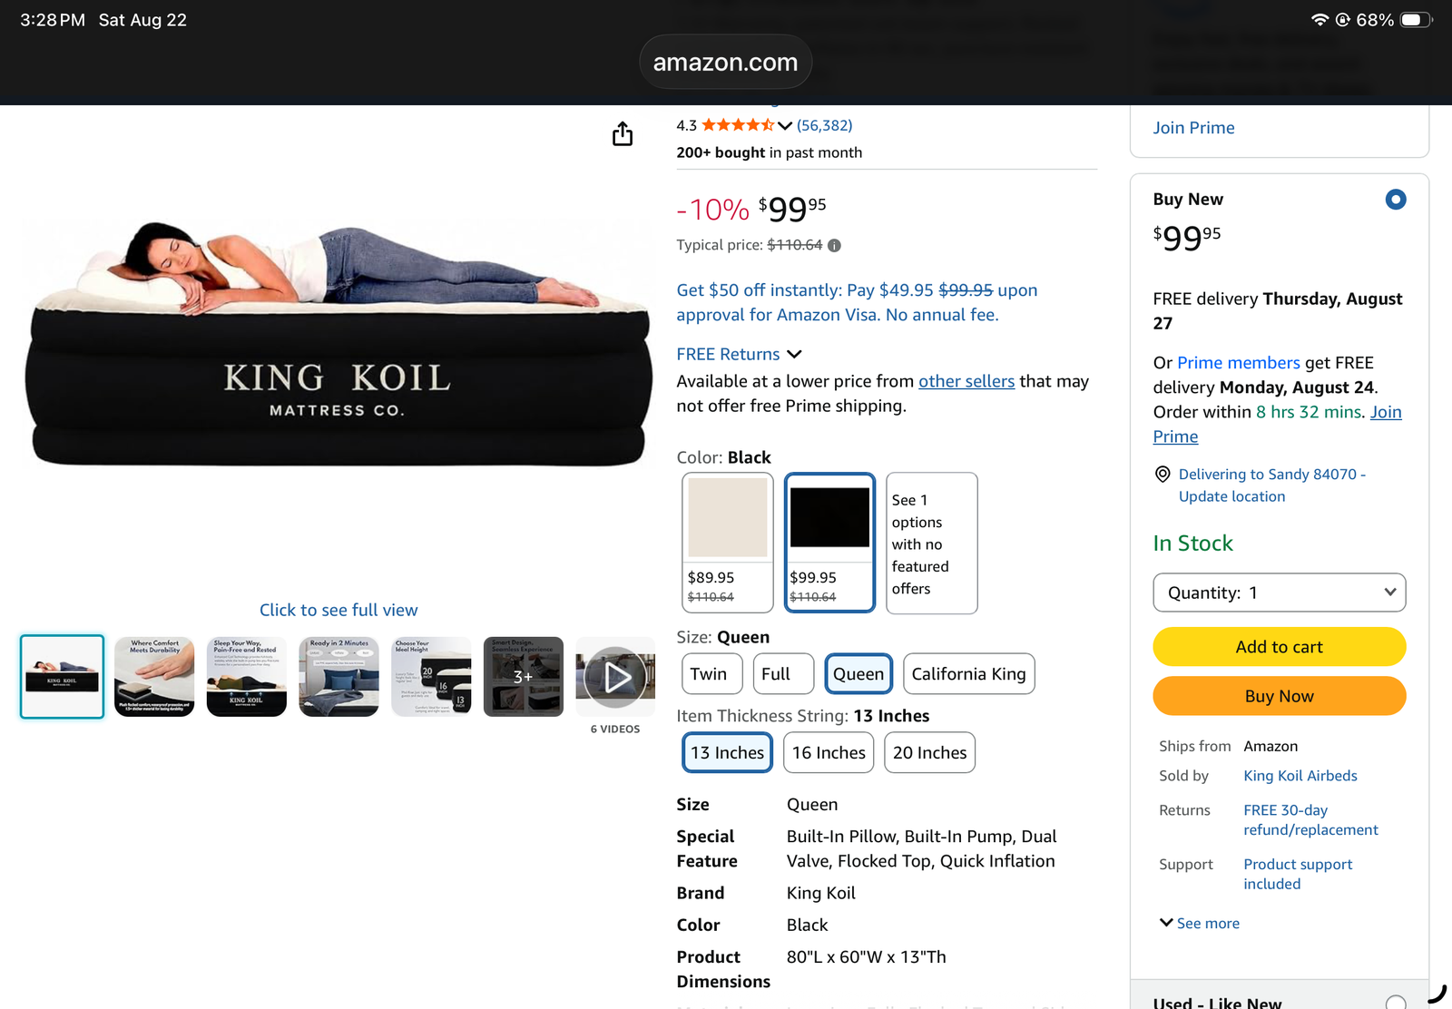Tap the amazon.com address bar
The height and width of the screenshot is (1009, 1452).
coord(726,62)
